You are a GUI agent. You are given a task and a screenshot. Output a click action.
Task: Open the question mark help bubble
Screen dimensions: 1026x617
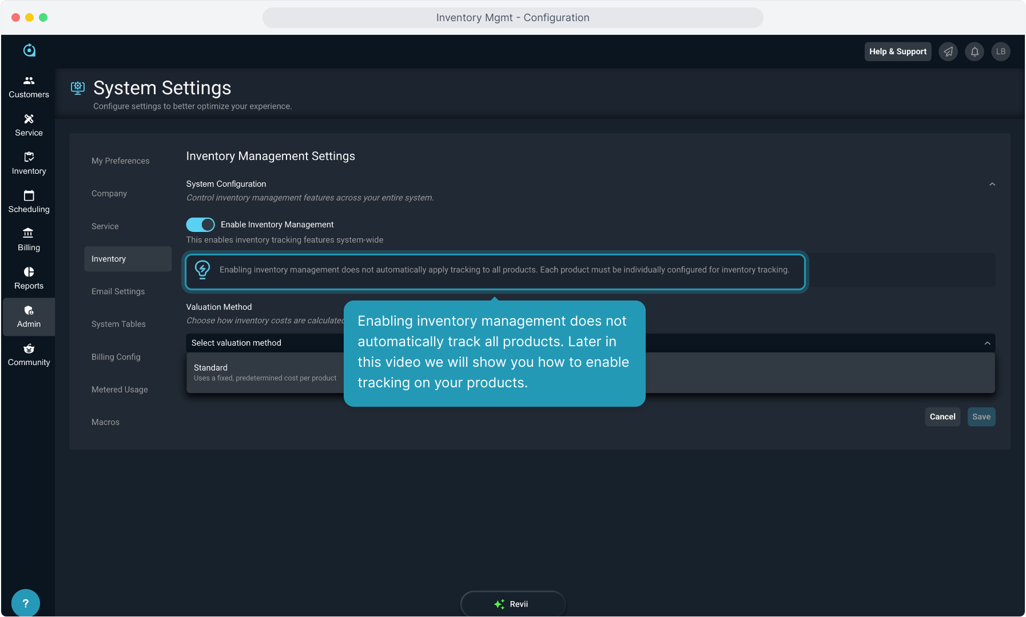(25, 603)
